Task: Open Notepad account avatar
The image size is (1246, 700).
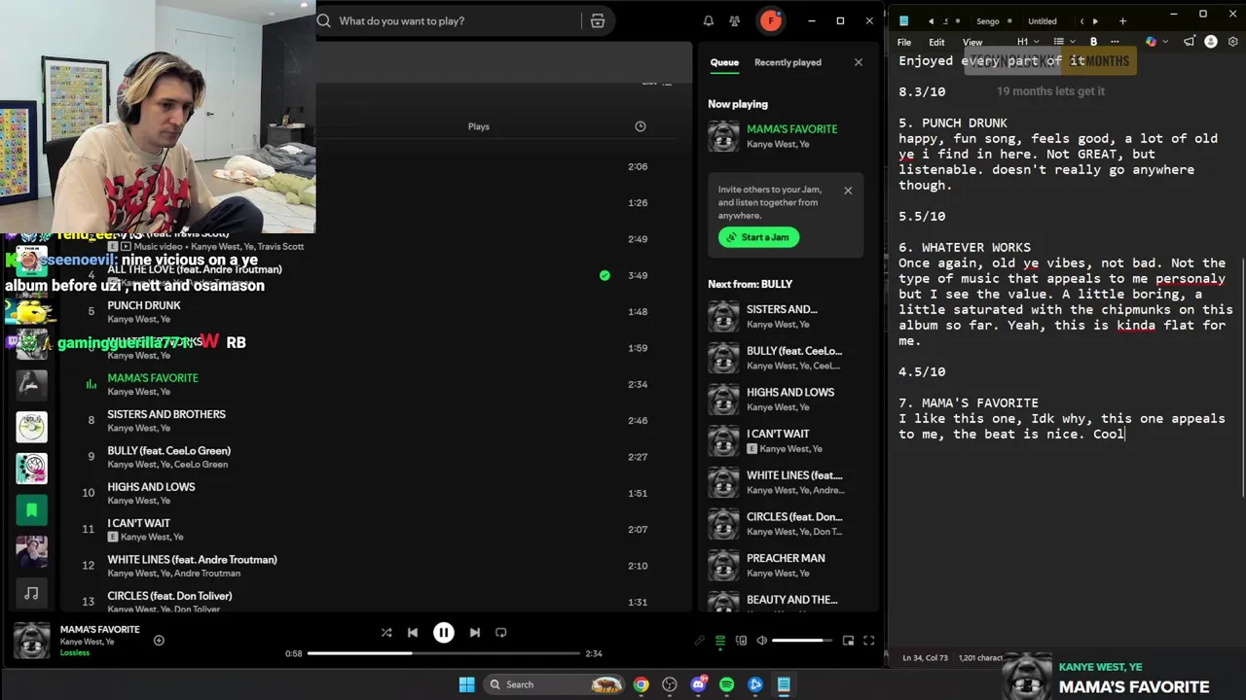Action: click(1211, 42)
